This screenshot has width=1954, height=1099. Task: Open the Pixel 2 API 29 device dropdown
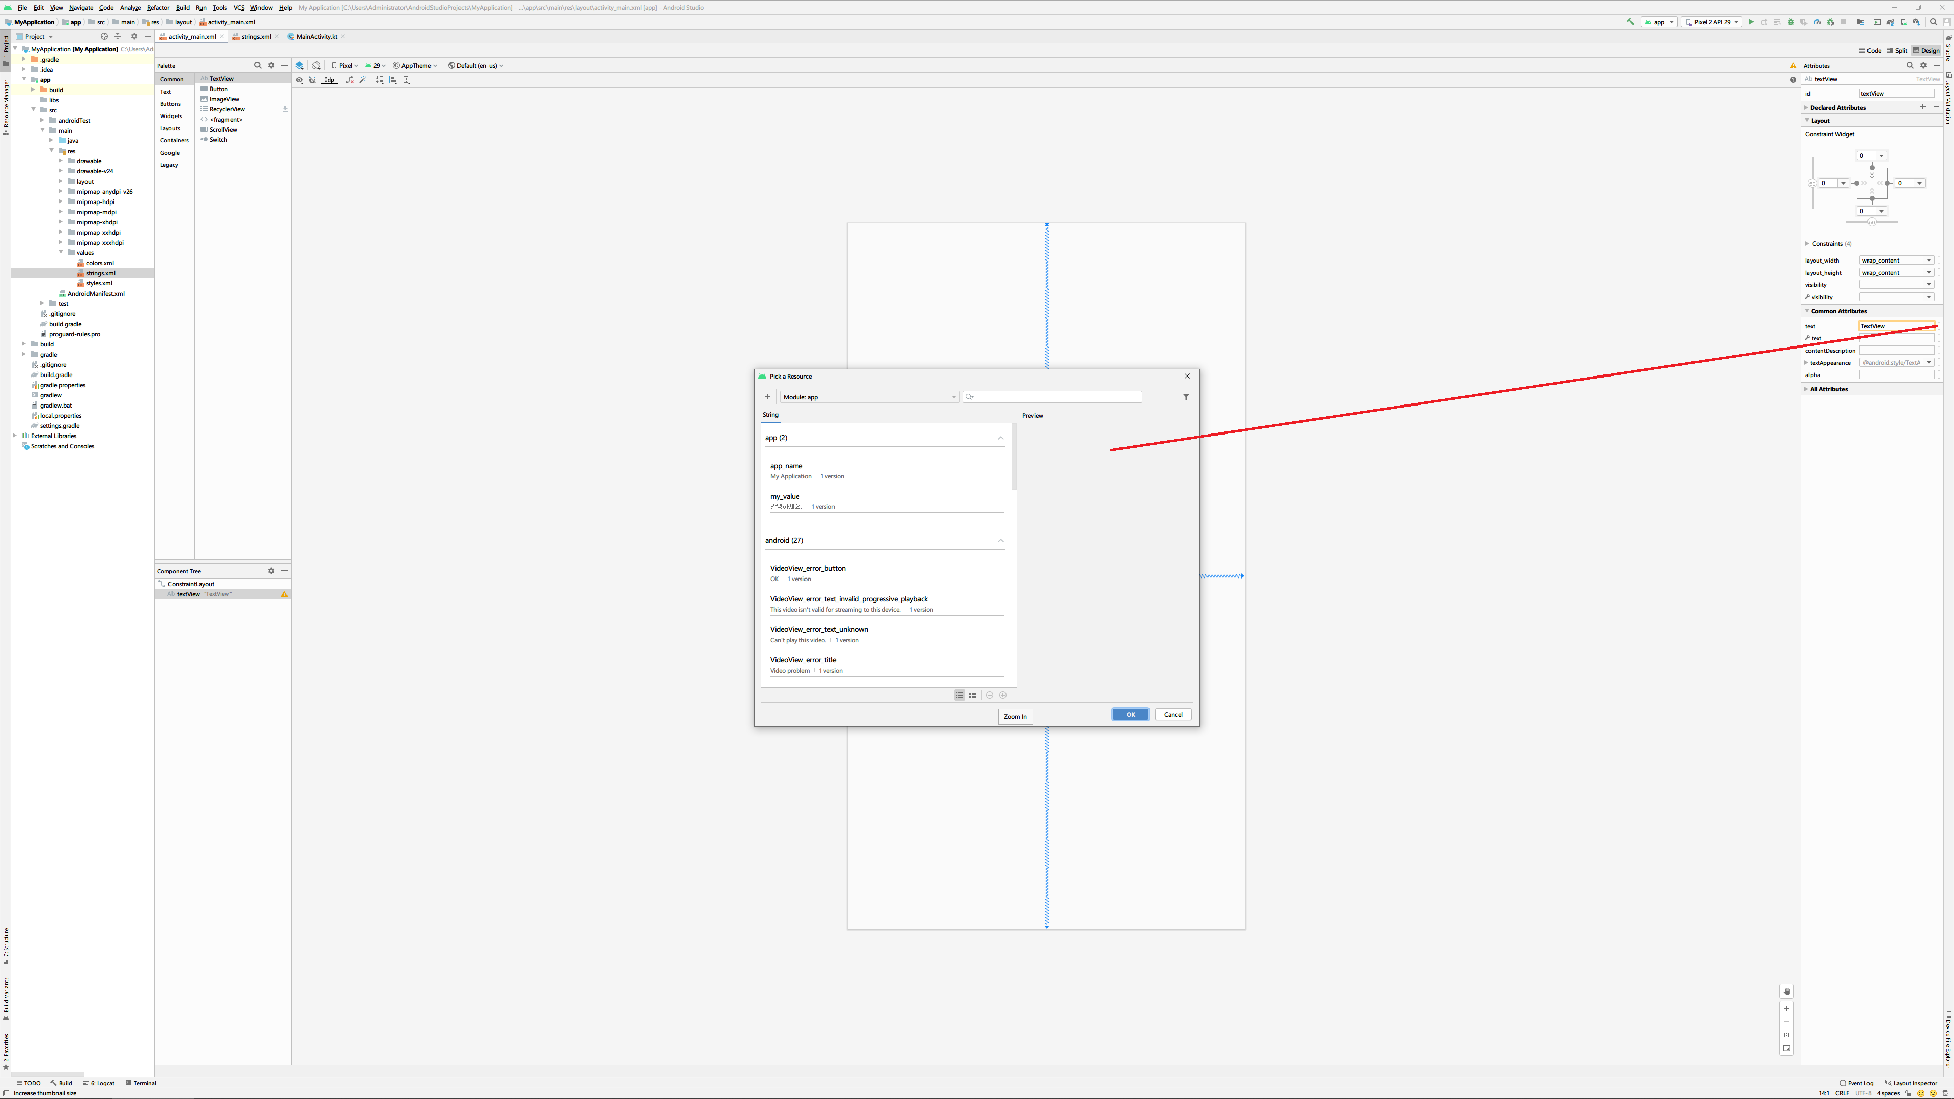pos(1711,22)
